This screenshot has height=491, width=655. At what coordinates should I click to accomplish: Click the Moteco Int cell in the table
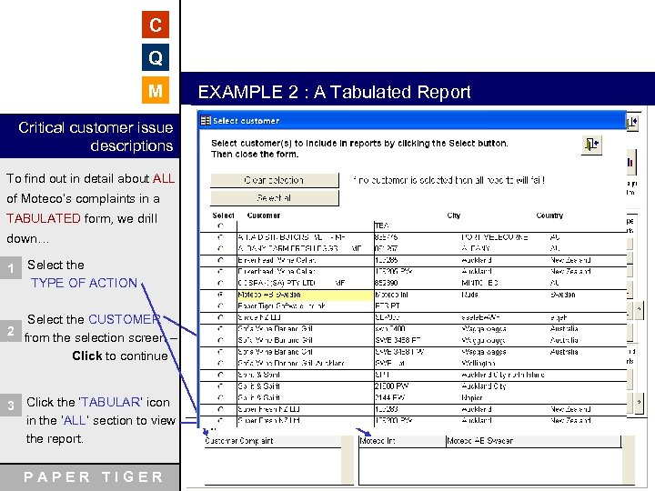tap(391, 295)
